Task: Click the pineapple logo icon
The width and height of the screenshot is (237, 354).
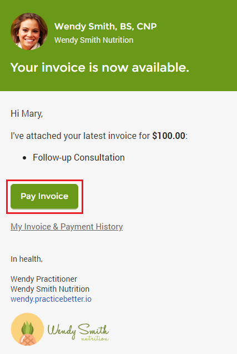Action: click(x=27, y=329)
